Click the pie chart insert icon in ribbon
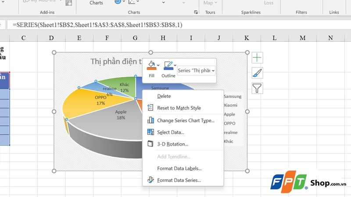Viewport: 351px width, 197px height. (118, 2)
